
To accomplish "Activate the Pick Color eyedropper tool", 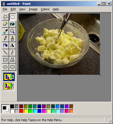I will (x=5, y=31).
